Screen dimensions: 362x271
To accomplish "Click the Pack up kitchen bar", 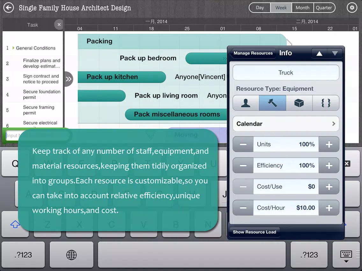I will click(122, 77).
